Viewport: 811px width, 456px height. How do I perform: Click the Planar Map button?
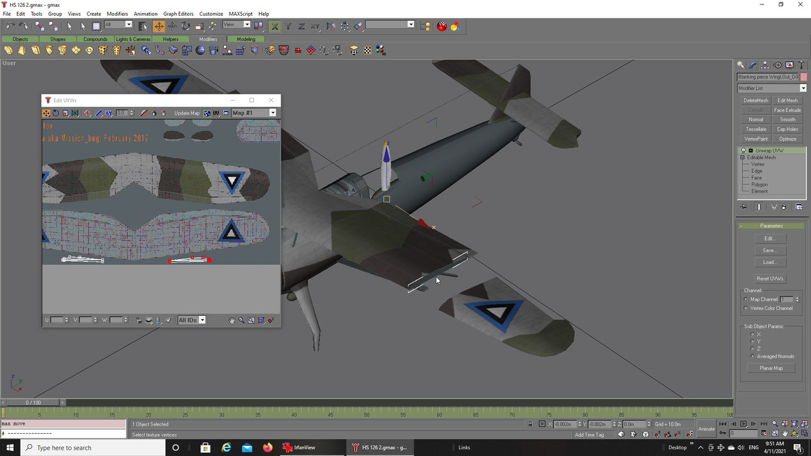click(x=770, y=368)
